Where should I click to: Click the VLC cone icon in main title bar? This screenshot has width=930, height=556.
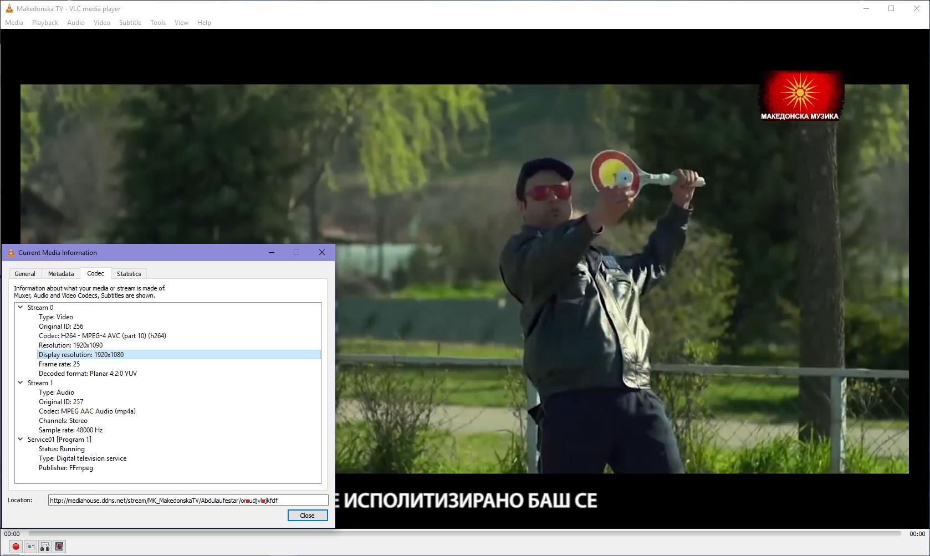coord(9,8)
